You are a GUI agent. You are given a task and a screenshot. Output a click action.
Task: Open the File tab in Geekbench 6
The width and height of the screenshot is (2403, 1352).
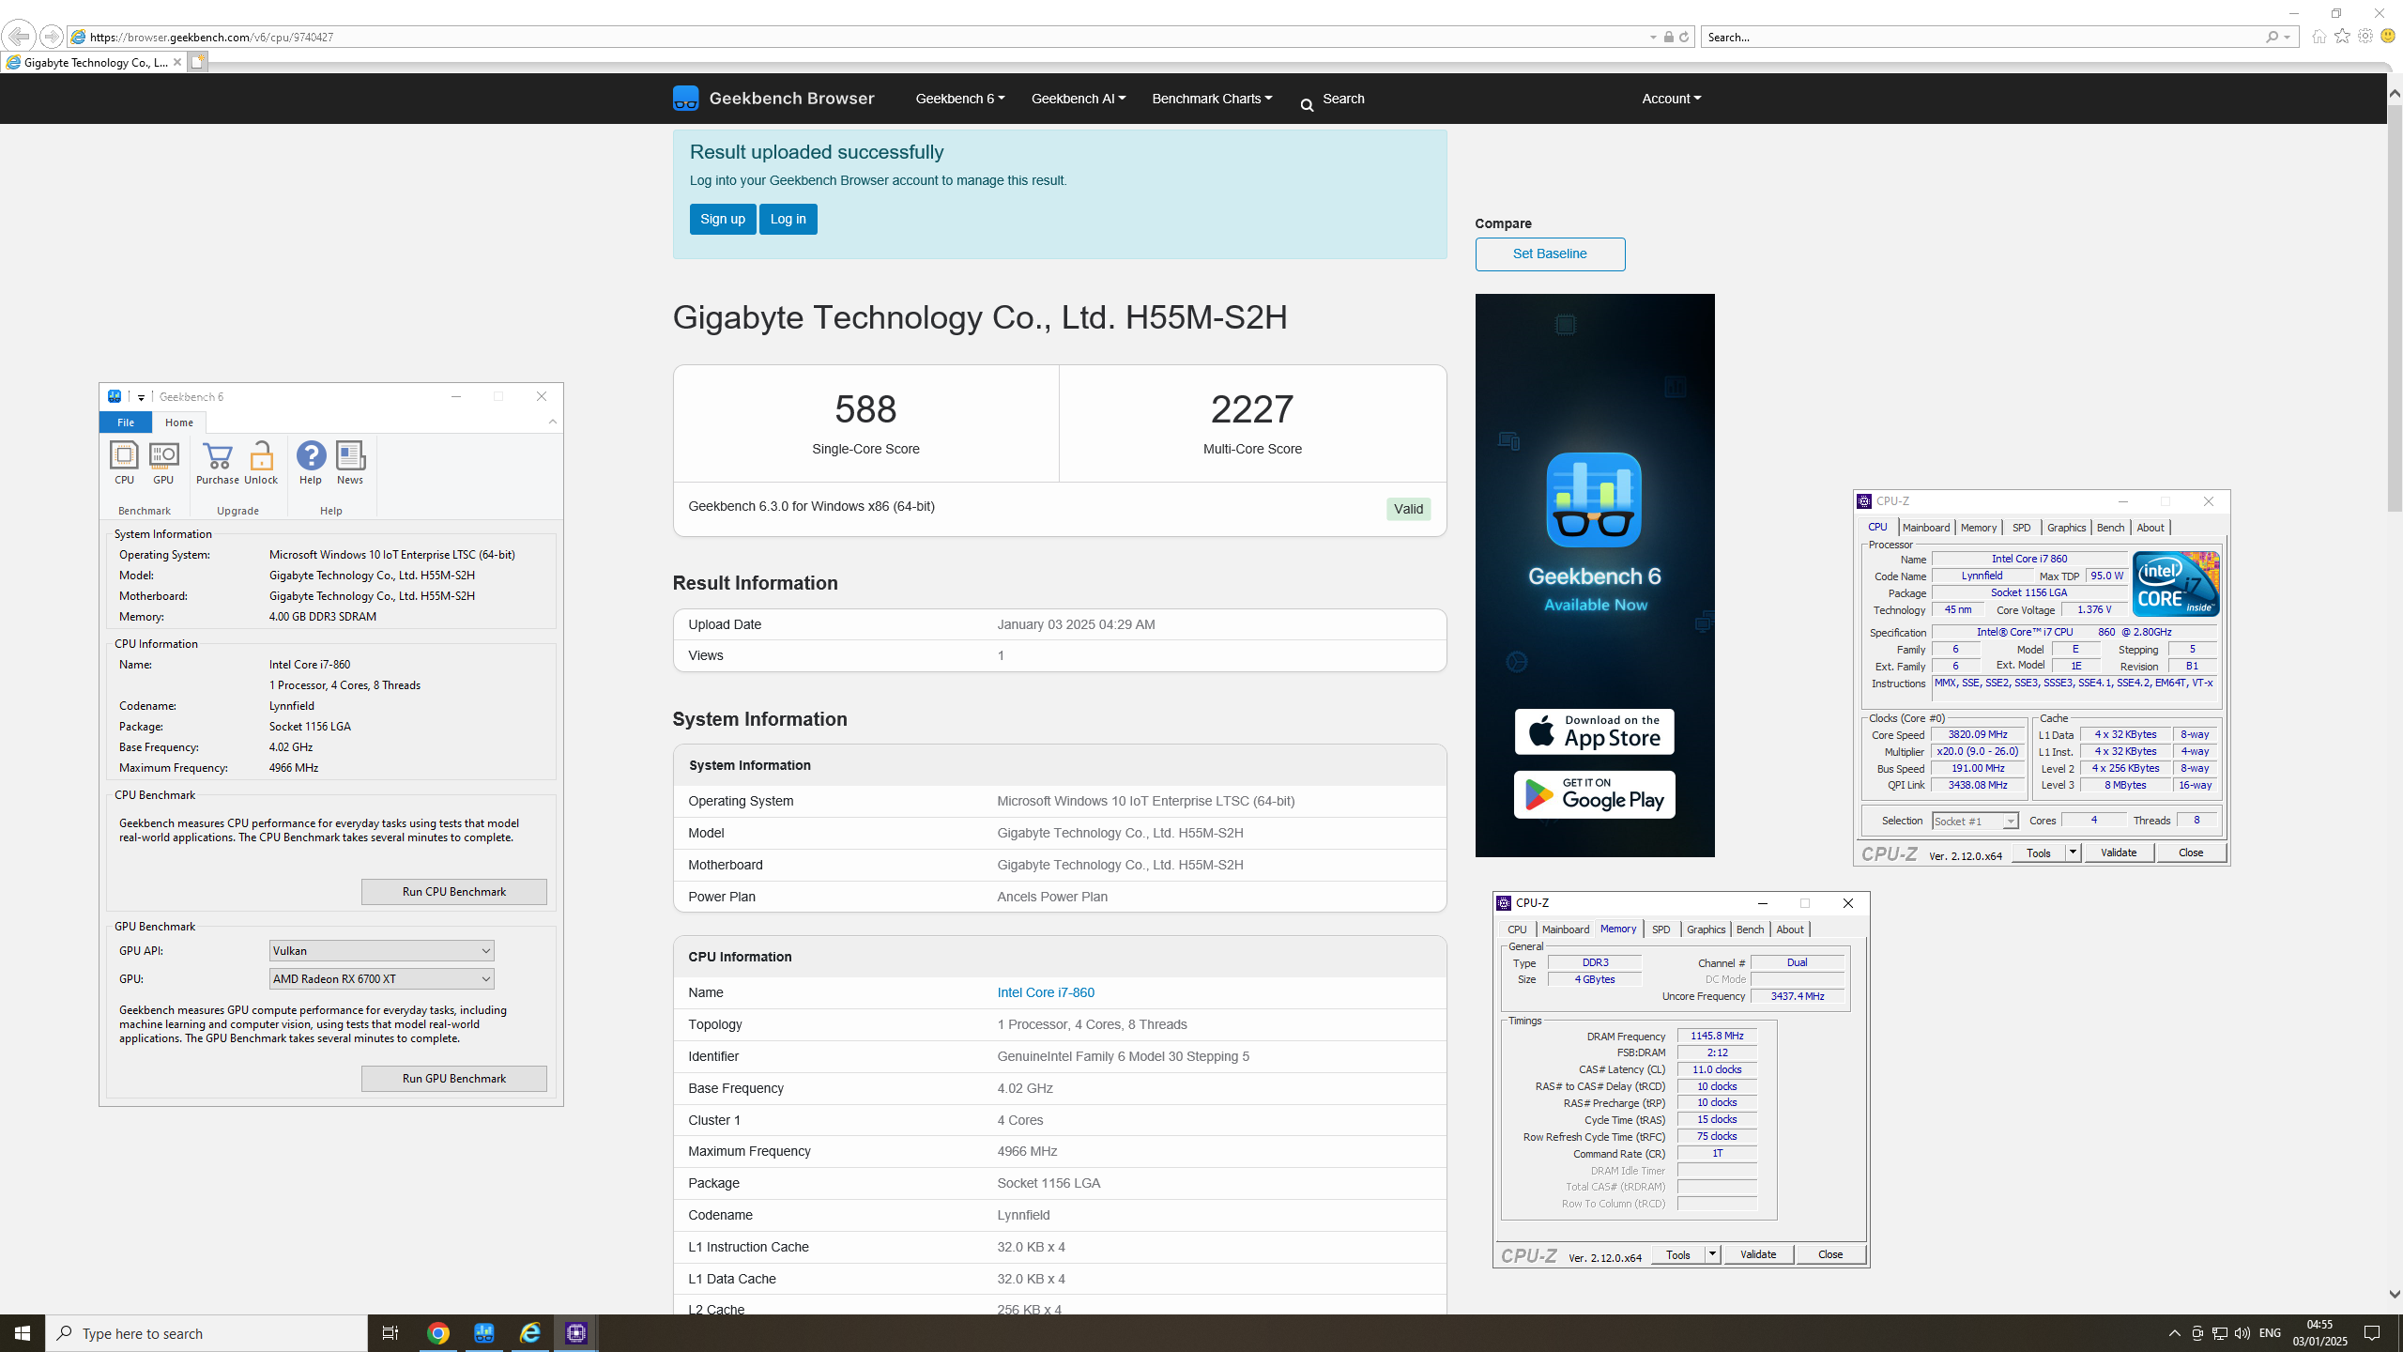pyautogui.click(x=126, y=422)
